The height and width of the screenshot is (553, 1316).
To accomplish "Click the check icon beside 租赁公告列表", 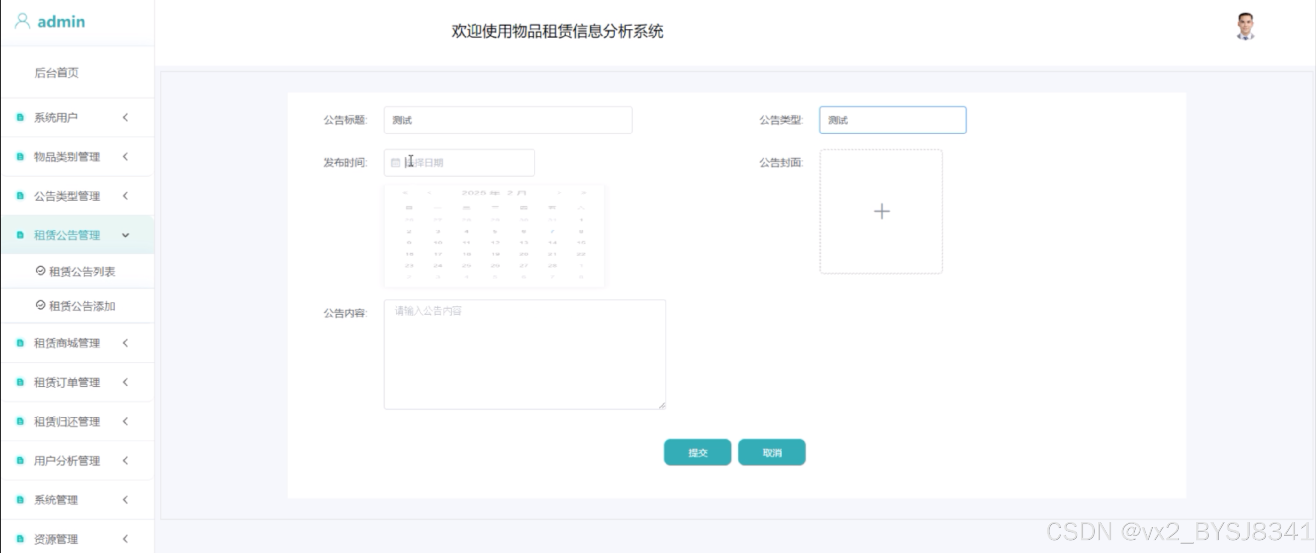I will point(40,271).
